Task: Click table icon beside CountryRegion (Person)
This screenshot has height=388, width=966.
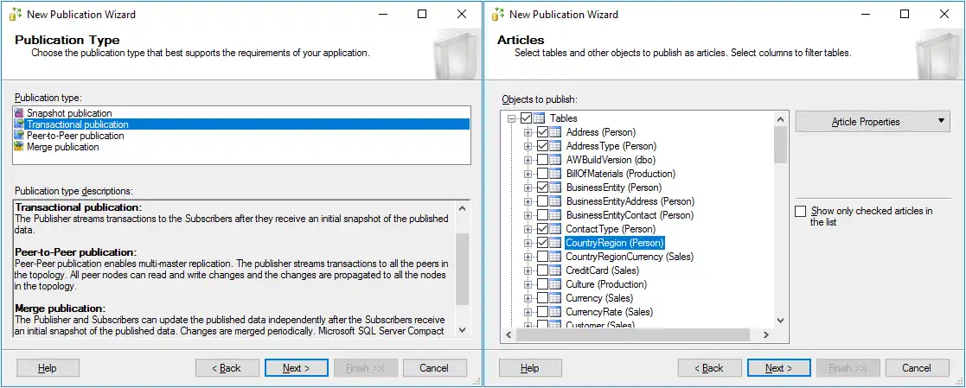Action: click(555, 243)
